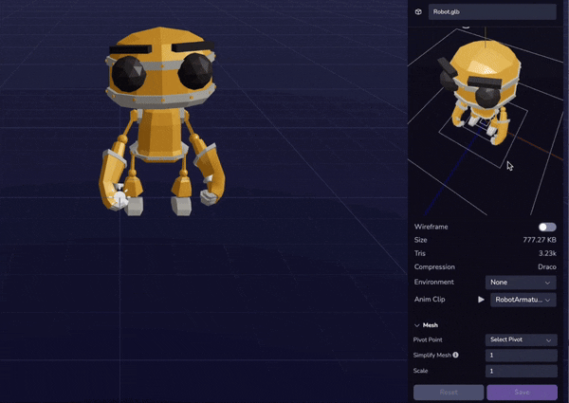
Task: Click the Draco compression value
Action: pos(547,267)
